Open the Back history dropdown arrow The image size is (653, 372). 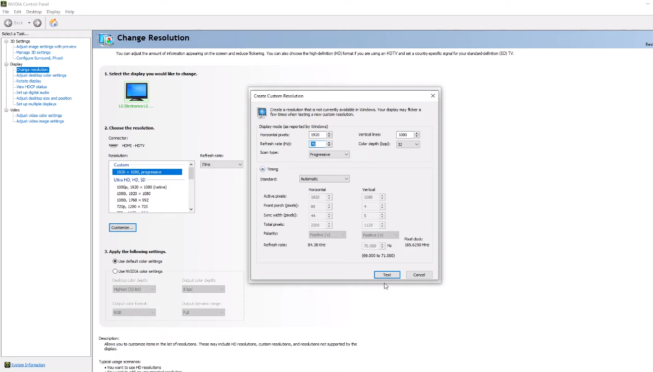point(29,23)
